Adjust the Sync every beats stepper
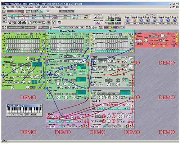The width and height of the screenshot is (180, 144). pos(164,40)
